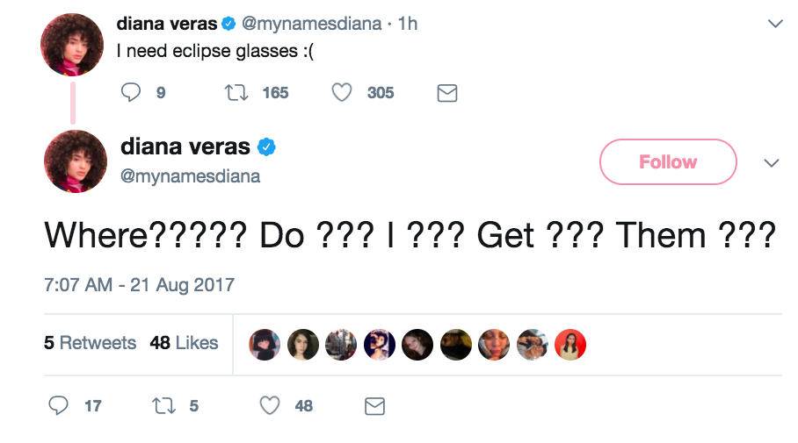Click reply icon on eclipse glasses tweet
Viewport: 798px width, 443px height.
coord(131,92)
